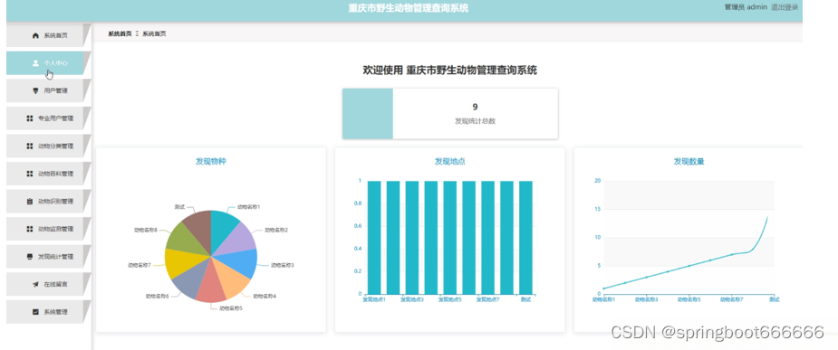The width and height of the screenshot is (838, 350).
Task: Click the 退出登录 logout link
Action: (785, 7)
